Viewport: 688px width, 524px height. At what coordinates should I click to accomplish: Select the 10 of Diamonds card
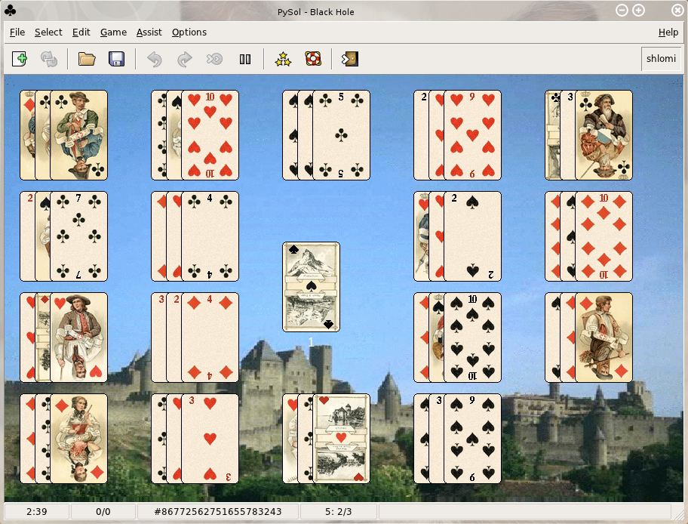604,236
